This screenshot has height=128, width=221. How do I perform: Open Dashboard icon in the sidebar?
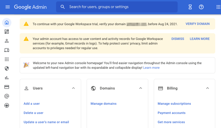[7, 31]
